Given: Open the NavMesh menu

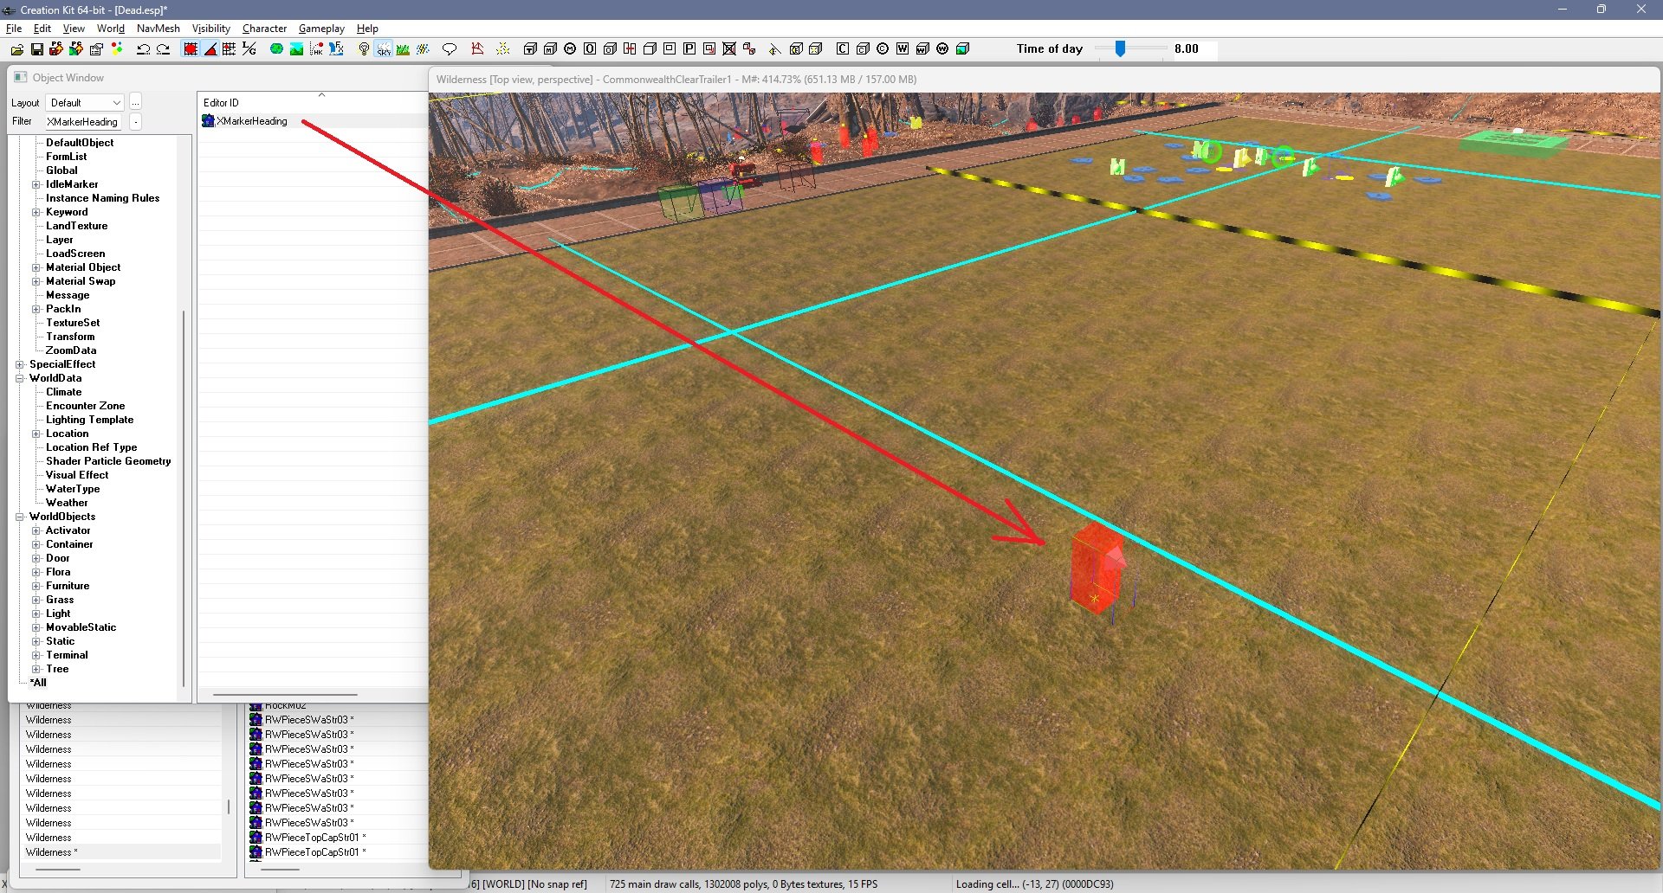Looking at the screenshot, I should coord(159,29).
